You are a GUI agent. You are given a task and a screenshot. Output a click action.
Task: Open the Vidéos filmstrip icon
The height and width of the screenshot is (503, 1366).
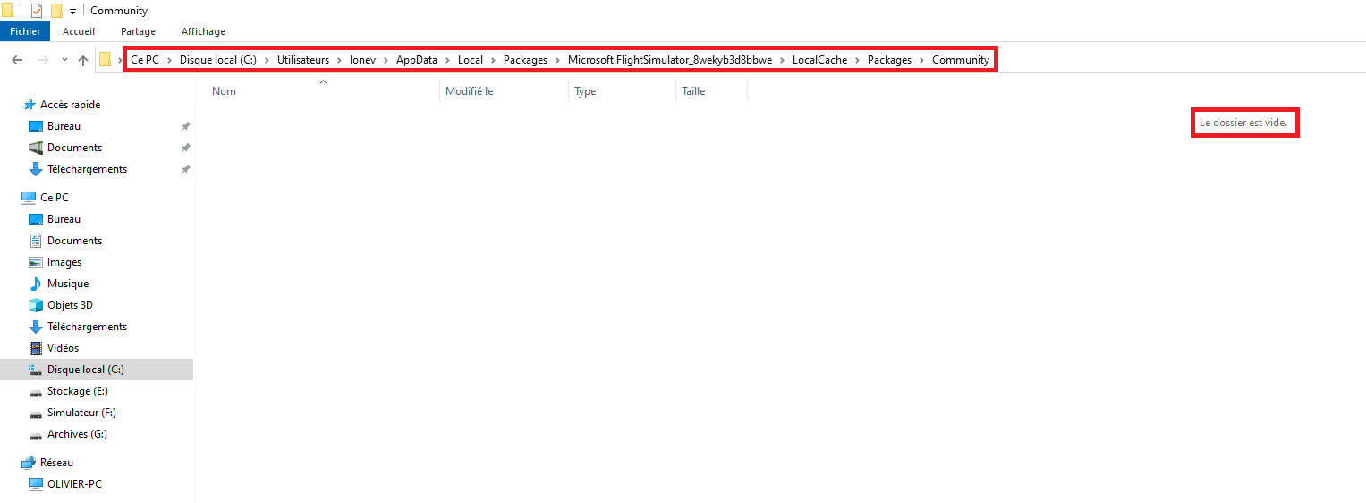click(36, 348)
